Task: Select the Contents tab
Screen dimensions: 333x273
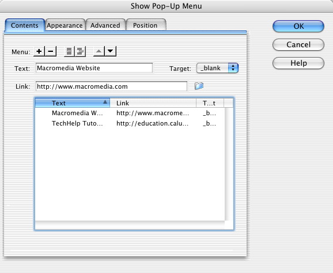Action: tap(25, 25)
